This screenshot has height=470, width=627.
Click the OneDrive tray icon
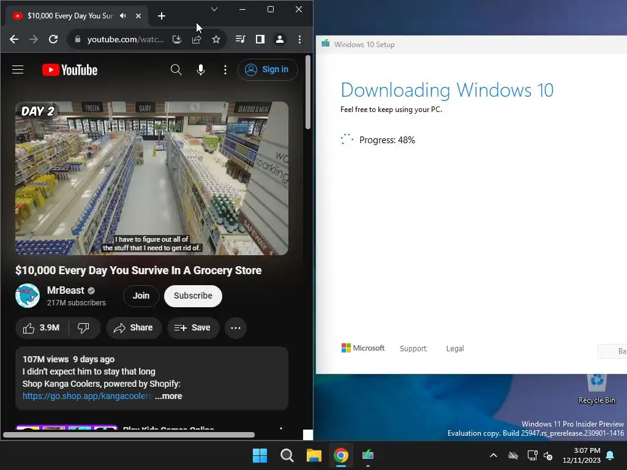click(x=513, y=455)
